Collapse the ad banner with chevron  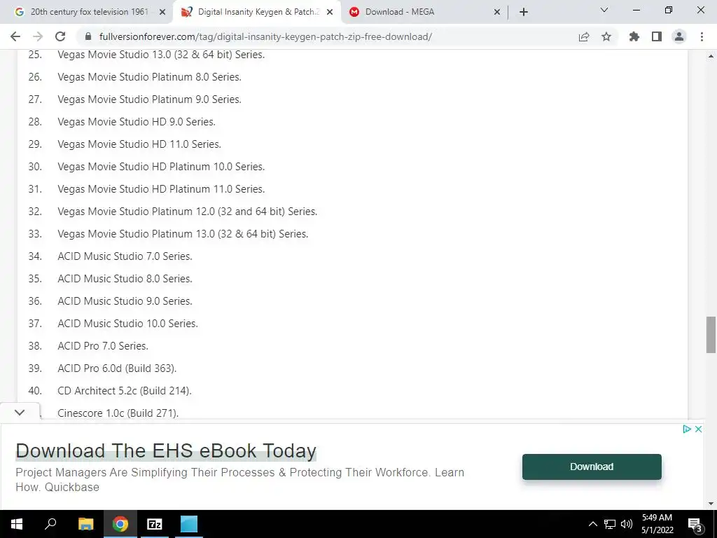pos(20,412)
